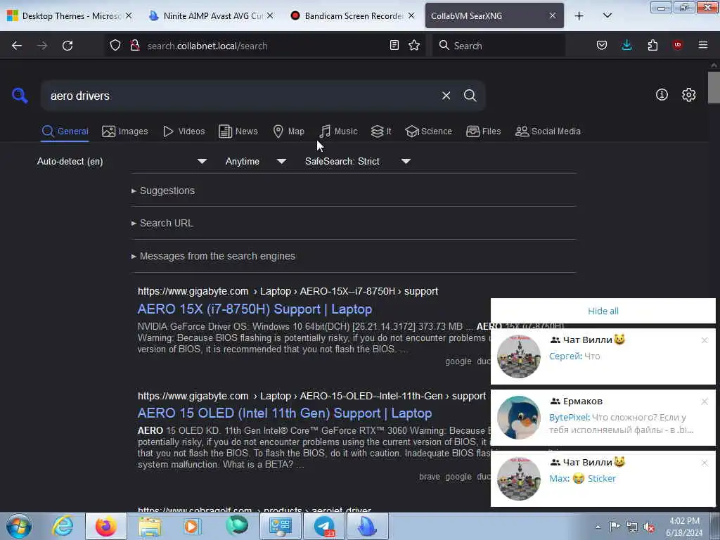
Task: Select the Social Media search category
Action: (x=548, y=131)
